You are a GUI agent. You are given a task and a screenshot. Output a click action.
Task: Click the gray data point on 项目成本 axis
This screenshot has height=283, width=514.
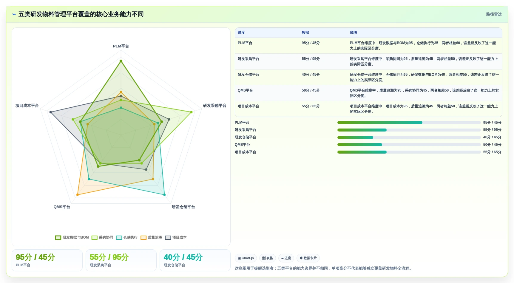[51, 112]
